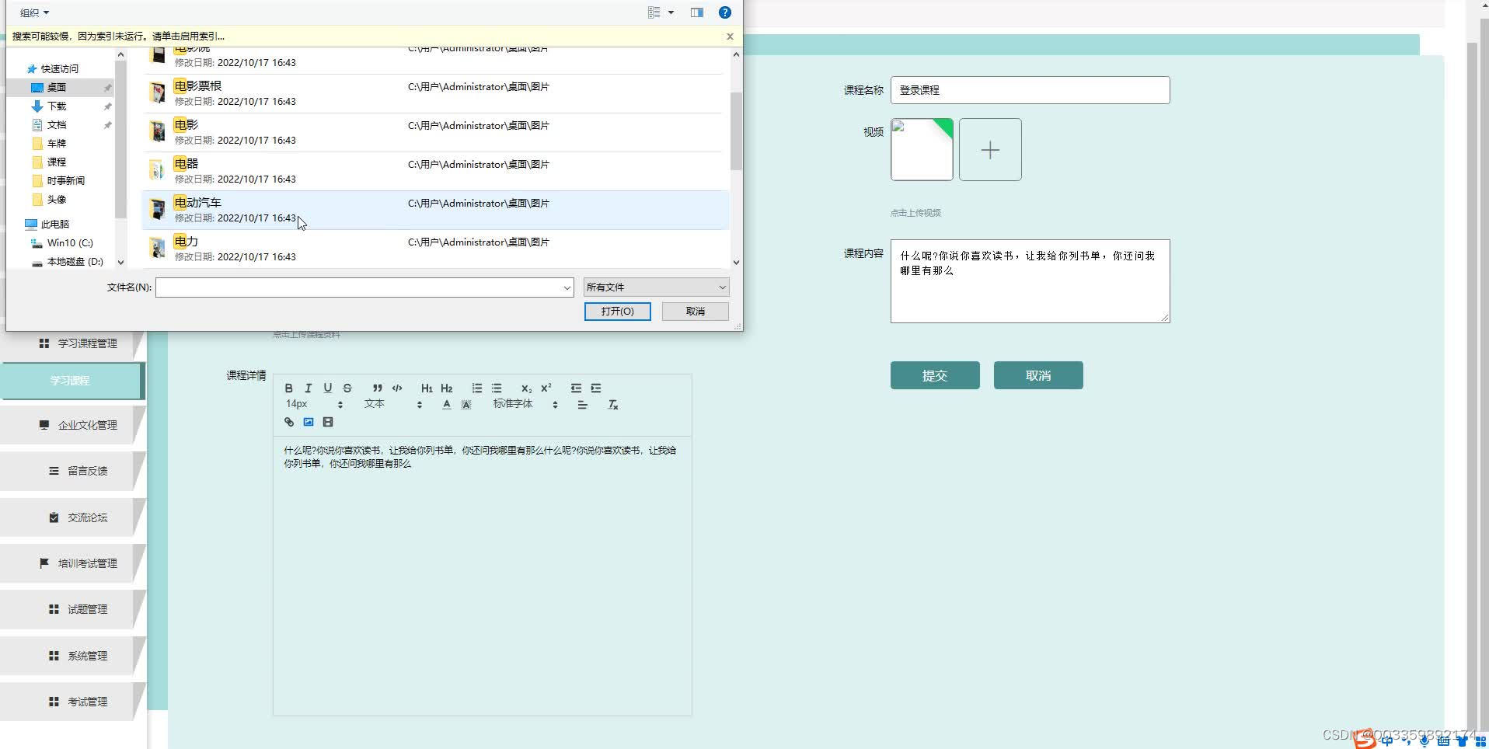Open 学习课程管理 sidebar menu

(x=72, y=343)
